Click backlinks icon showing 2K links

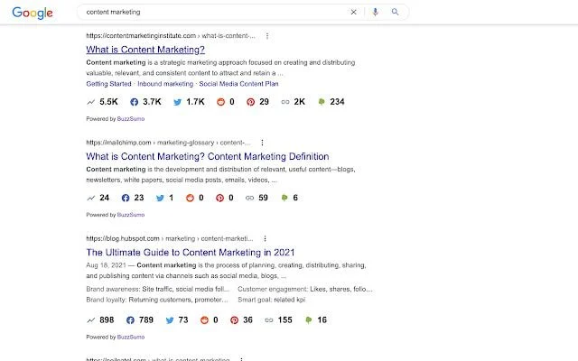285,102
